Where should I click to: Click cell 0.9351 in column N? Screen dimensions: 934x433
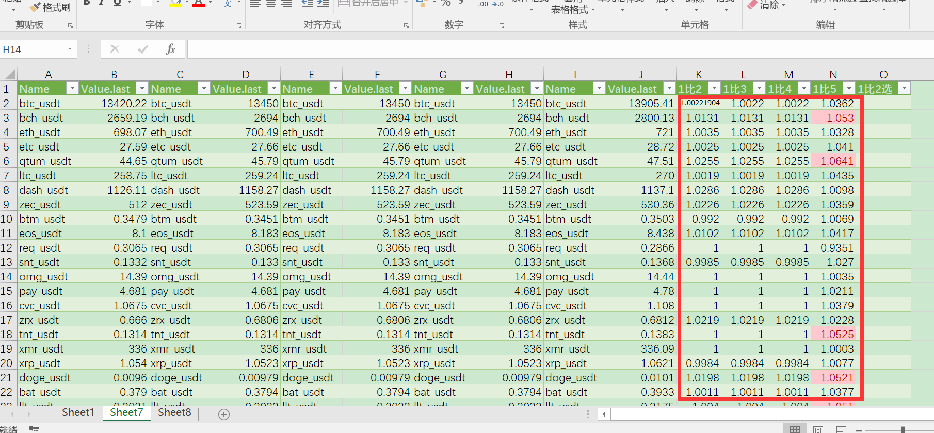[833, 248]
